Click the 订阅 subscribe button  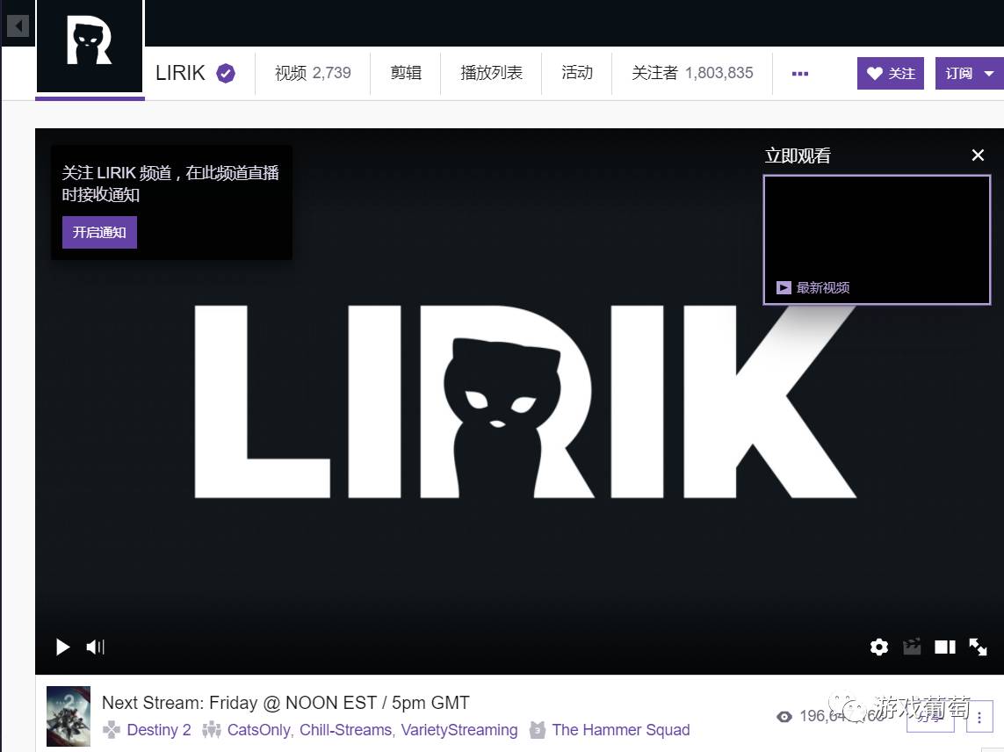958,74
